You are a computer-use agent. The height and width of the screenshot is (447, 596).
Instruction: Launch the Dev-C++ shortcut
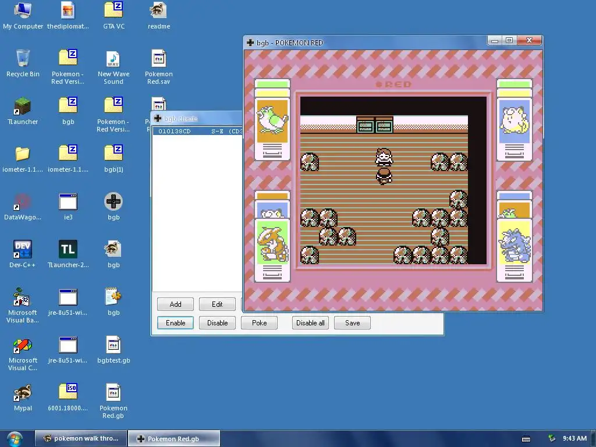[x=23, y=254]
